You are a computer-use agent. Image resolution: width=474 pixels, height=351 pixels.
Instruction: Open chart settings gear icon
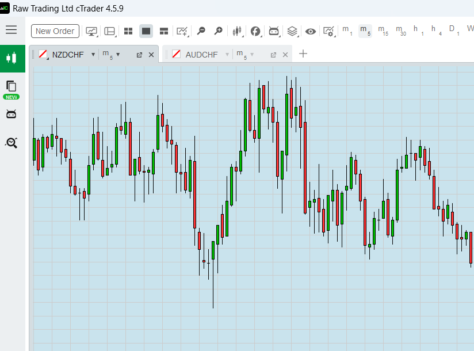[x=328, y=31]
